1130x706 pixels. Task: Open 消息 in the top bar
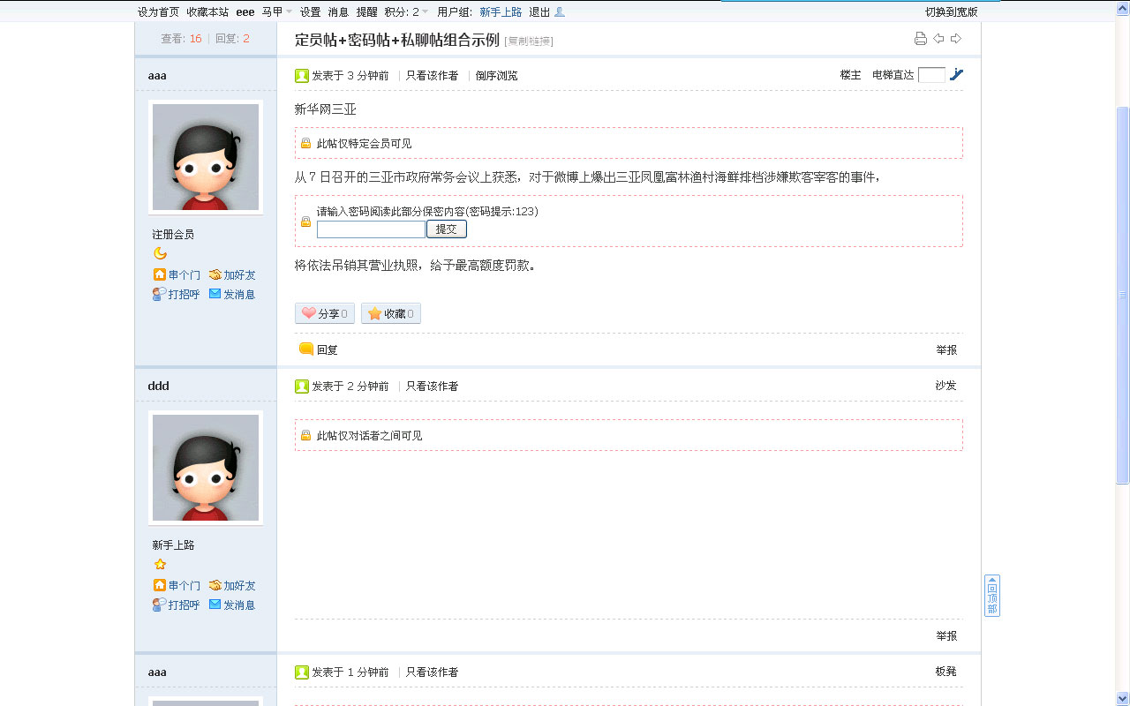[339, 11]
